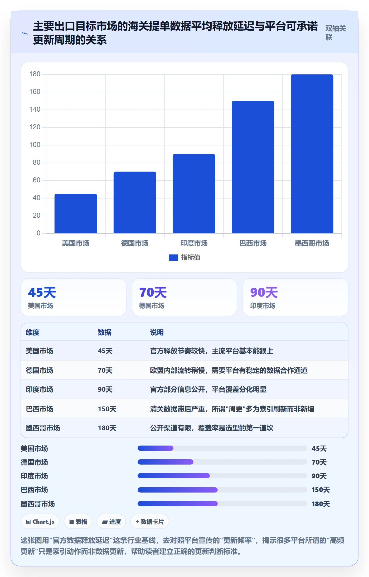Screen dimensions: 369x577
Task: Click the summary paragraph starting 这张图用
Action: coord(182,546)
